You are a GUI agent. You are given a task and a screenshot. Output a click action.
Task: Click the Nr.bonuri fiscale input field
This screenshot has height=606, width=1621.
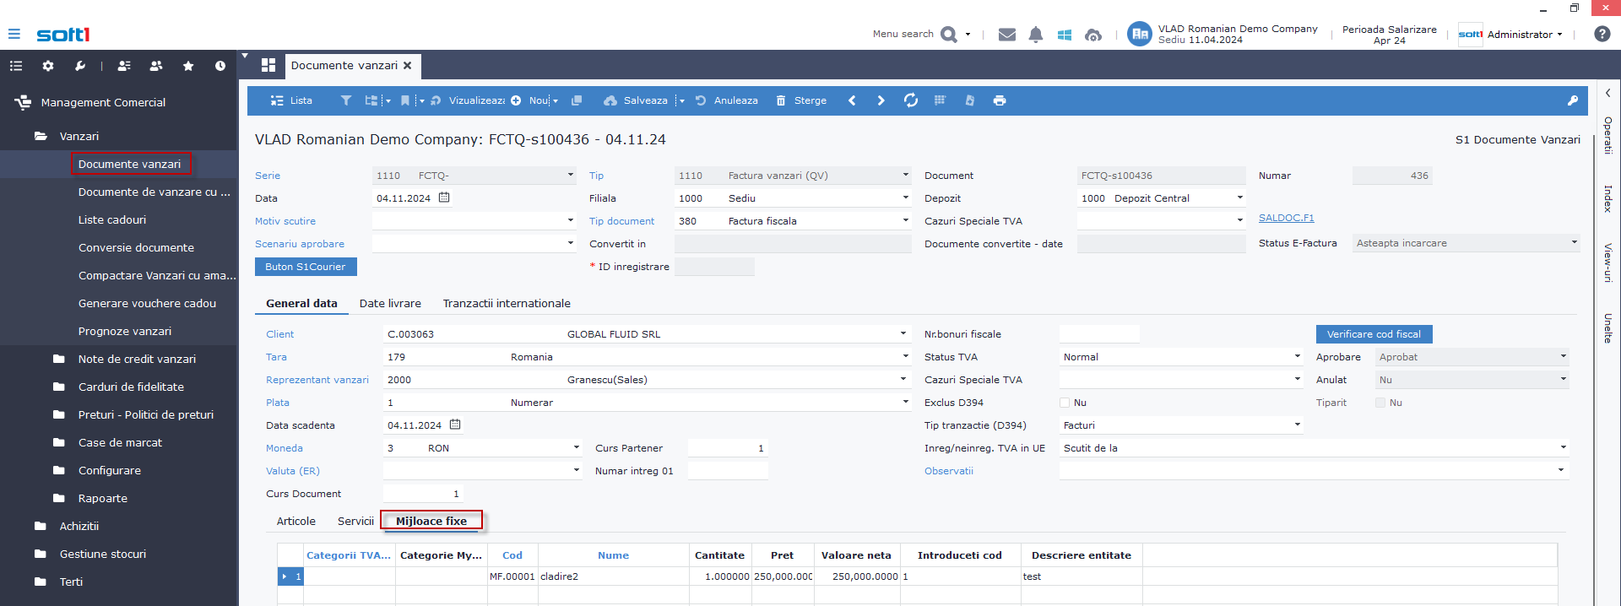click(x=1099, y=334)
